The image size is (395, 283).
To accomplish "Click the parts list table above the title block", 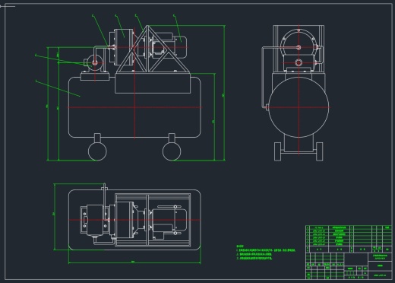I will pyautogui.click(x=349, y=239).
